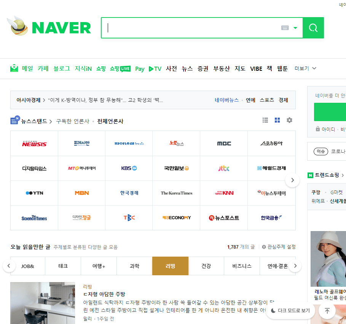Screen dimensions: 346x324
Task: Open 증권 stocks link
Action: point(203,69)
